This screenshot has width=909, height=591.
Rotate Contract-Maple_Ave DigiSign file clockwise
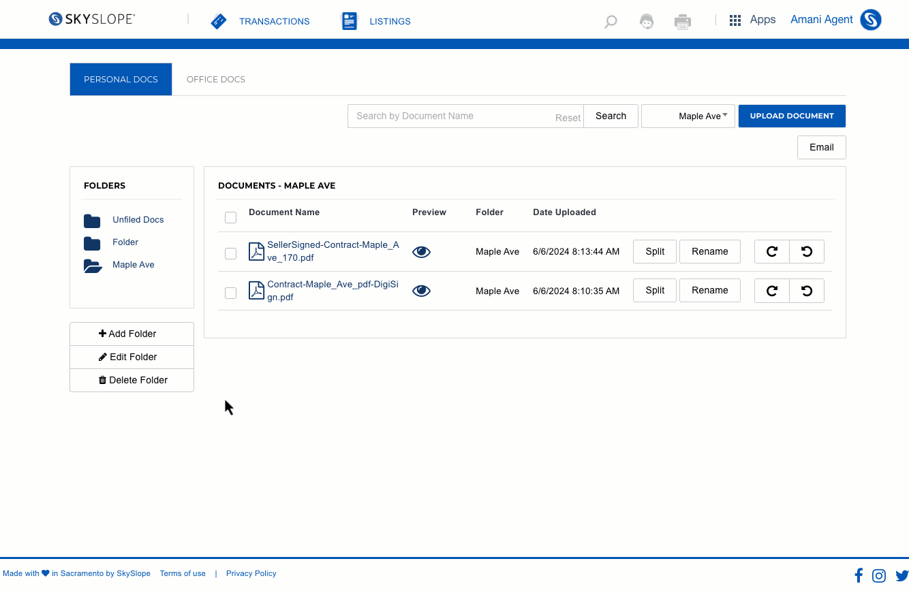point(772,290)
